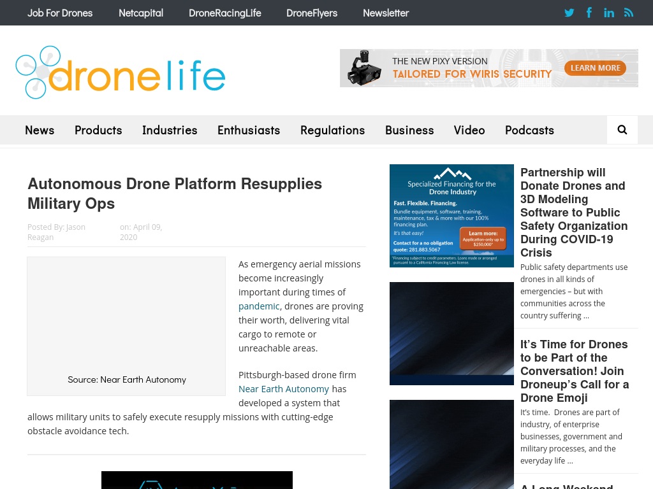
Task: Click the author name Jason Reagan
Action: pyautogui.click(x=56, y=232)
